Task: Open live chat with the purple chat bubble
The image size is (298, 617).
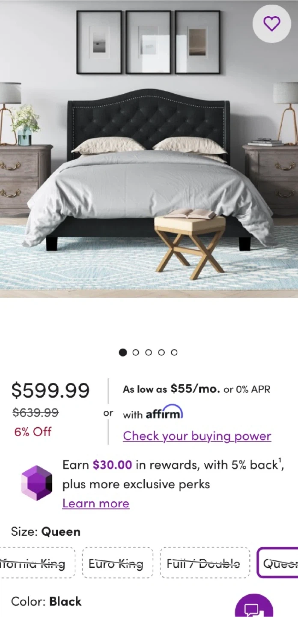Action: 255,606
